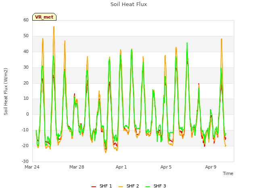Click the tallest orange SHF 2 peak near 56
This screenshot has height=194, width=258.
pos(54,27)
